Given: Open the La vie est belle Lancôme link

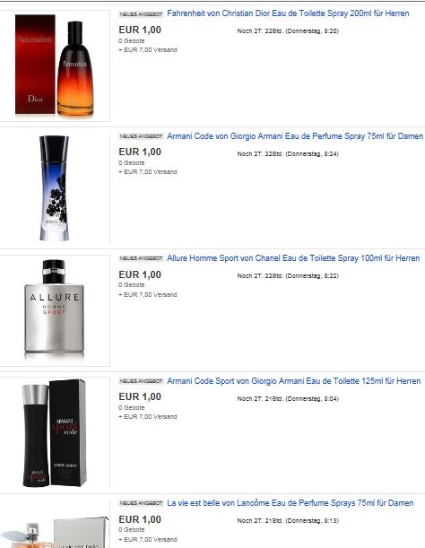Looking at the screenshot, I should click(291, 503).
